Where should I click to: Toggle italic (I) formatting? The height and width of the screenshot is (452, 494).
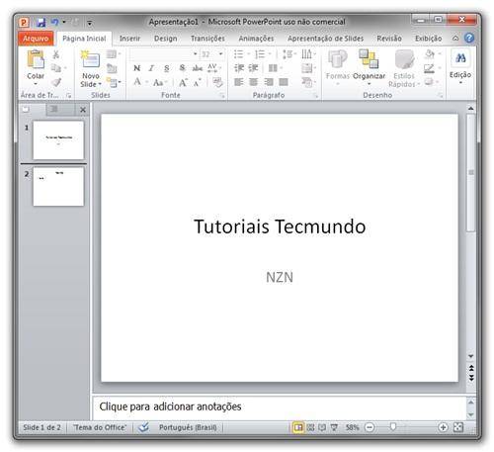point(151,68)
